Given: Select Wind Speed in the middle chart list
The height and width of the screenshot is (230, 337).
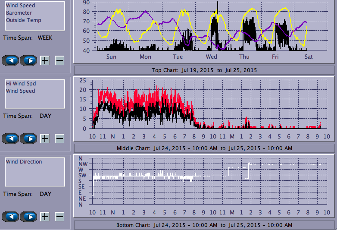Looking at the screenshot, I should (x=21, y=91).
